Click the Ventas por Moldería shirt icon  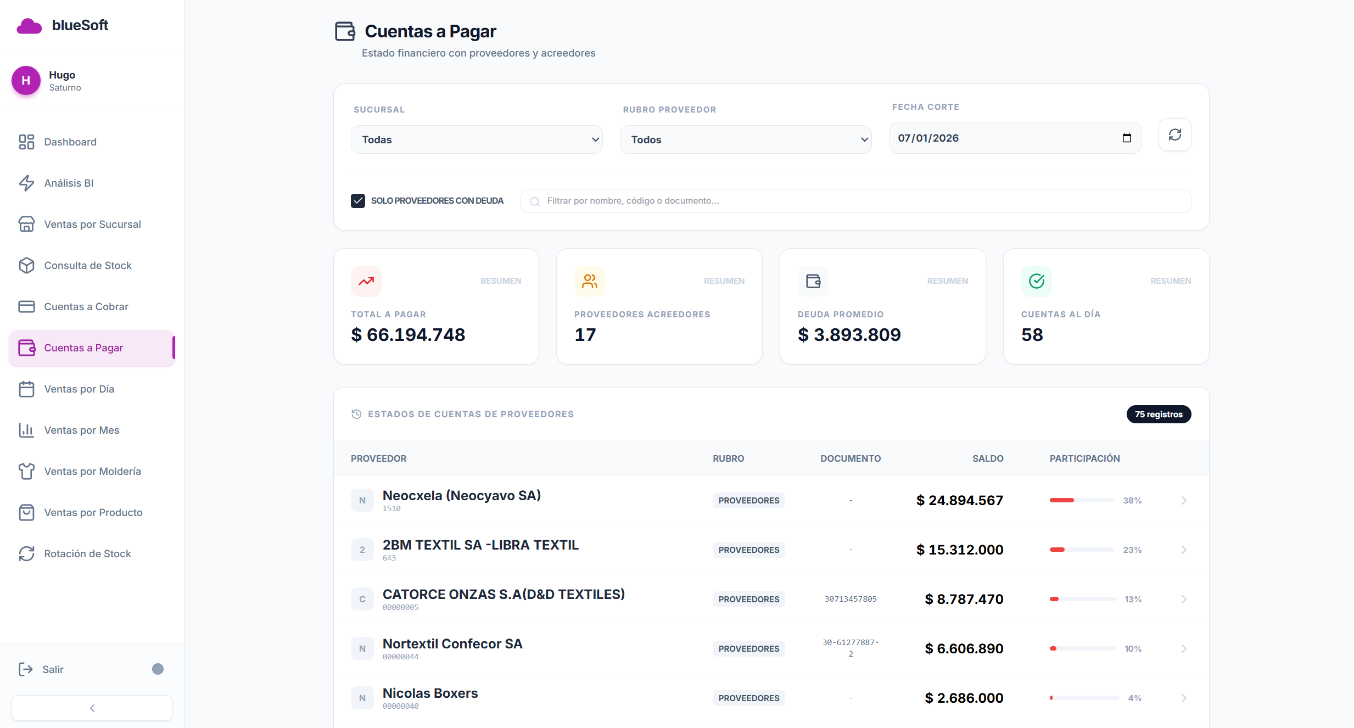26,471
